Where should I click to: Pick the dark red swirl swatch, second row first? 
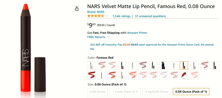pos(91,75)
